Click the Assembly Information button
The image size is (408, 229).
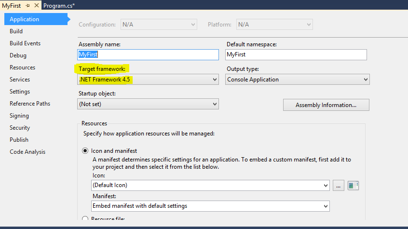[326, 105]
